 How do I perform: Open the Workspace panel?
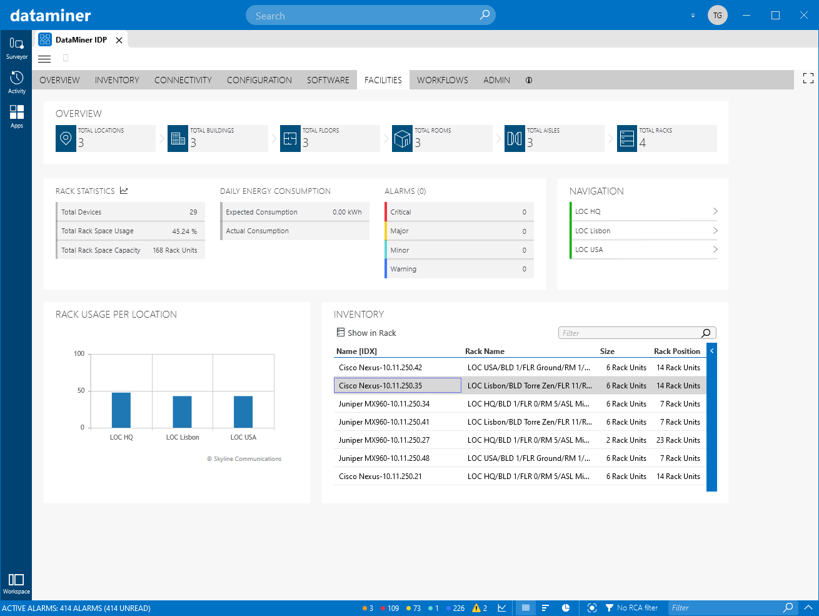coord(16,583)
